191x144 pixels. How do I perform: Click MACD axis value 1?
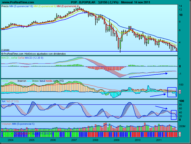[x=180, y=59]
